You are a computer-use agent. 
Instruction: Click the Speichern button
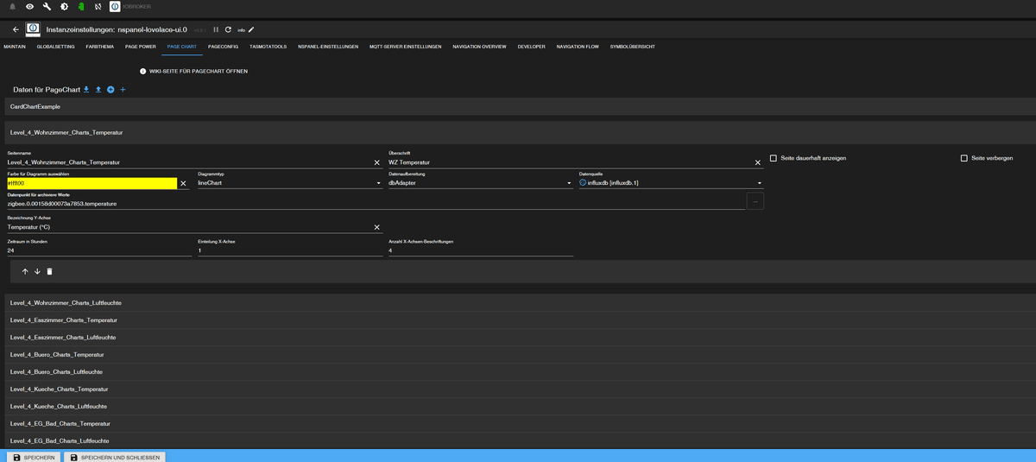(x=34, y=457)
